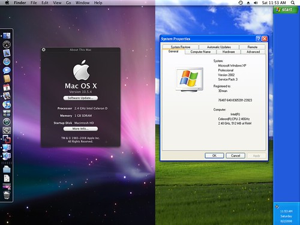The height and width of the screenshot is (225, 300).
Task: Click the menu bar clock Sat 11:53 AM
Action: coord(274,3)
